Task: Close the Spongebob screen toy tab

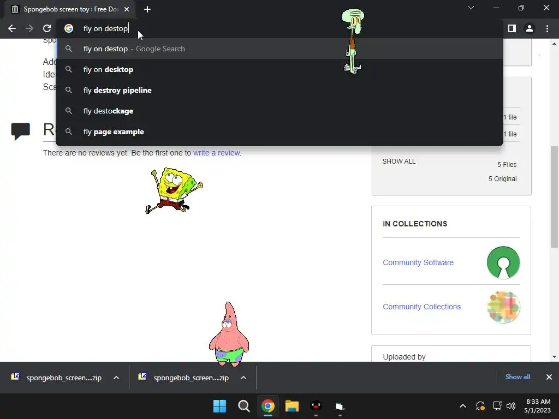Action: pos(127,9)
